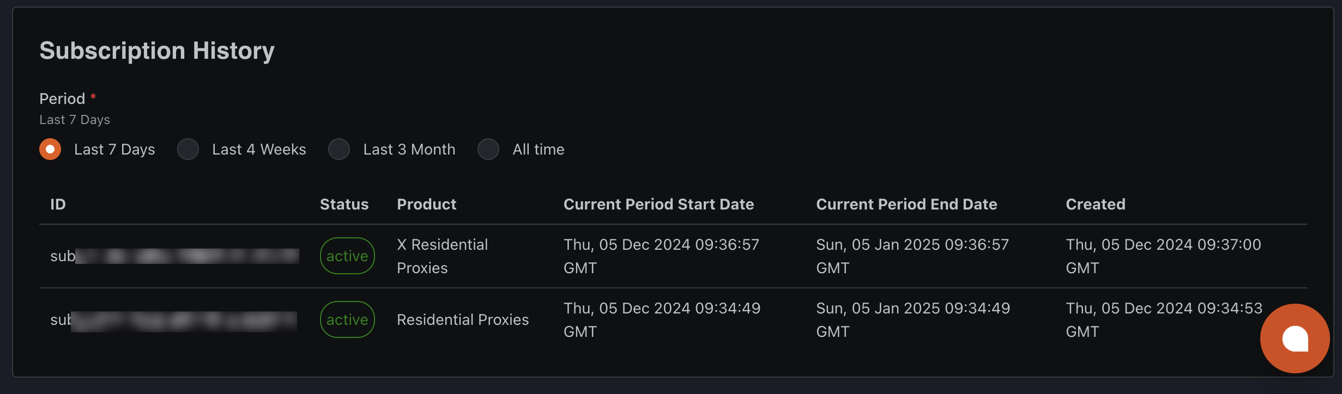Switch period filter to All time

(x=488, y=149)
